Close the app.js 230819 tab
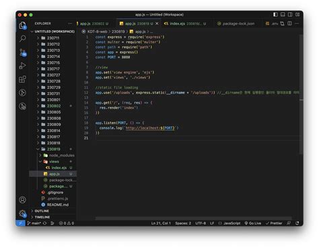Image resolution: width=319 pixels, height=247 pixels. click(157, 24)
